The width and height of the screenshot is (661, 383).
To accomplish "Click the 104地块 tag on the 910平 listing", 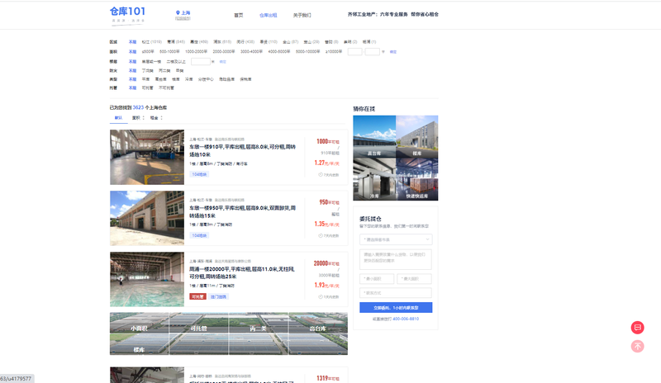I will [x=199, y=174].
